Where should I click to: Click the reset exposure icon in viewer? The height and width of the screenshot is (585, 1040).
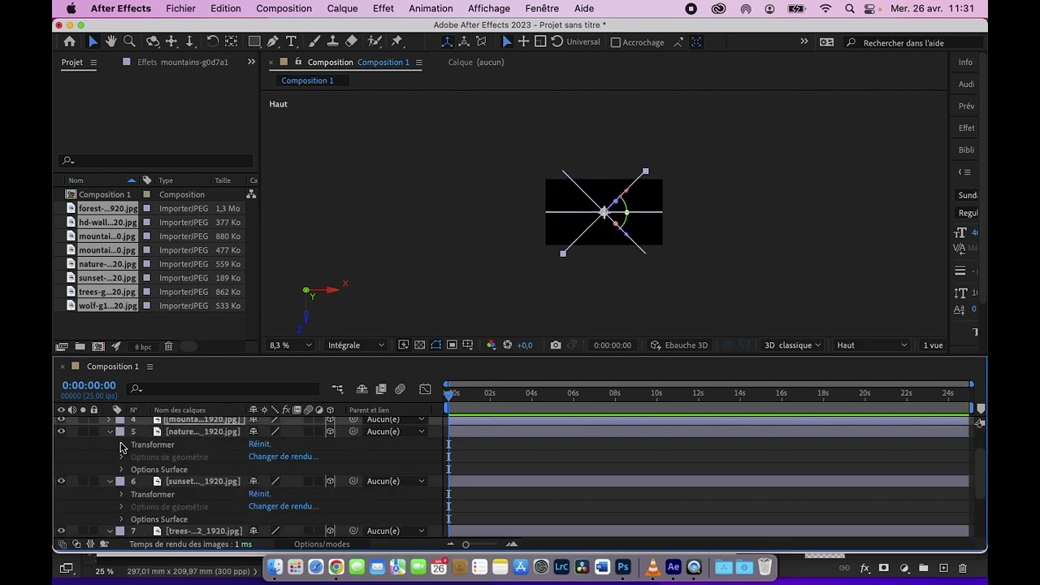point(507,345)
